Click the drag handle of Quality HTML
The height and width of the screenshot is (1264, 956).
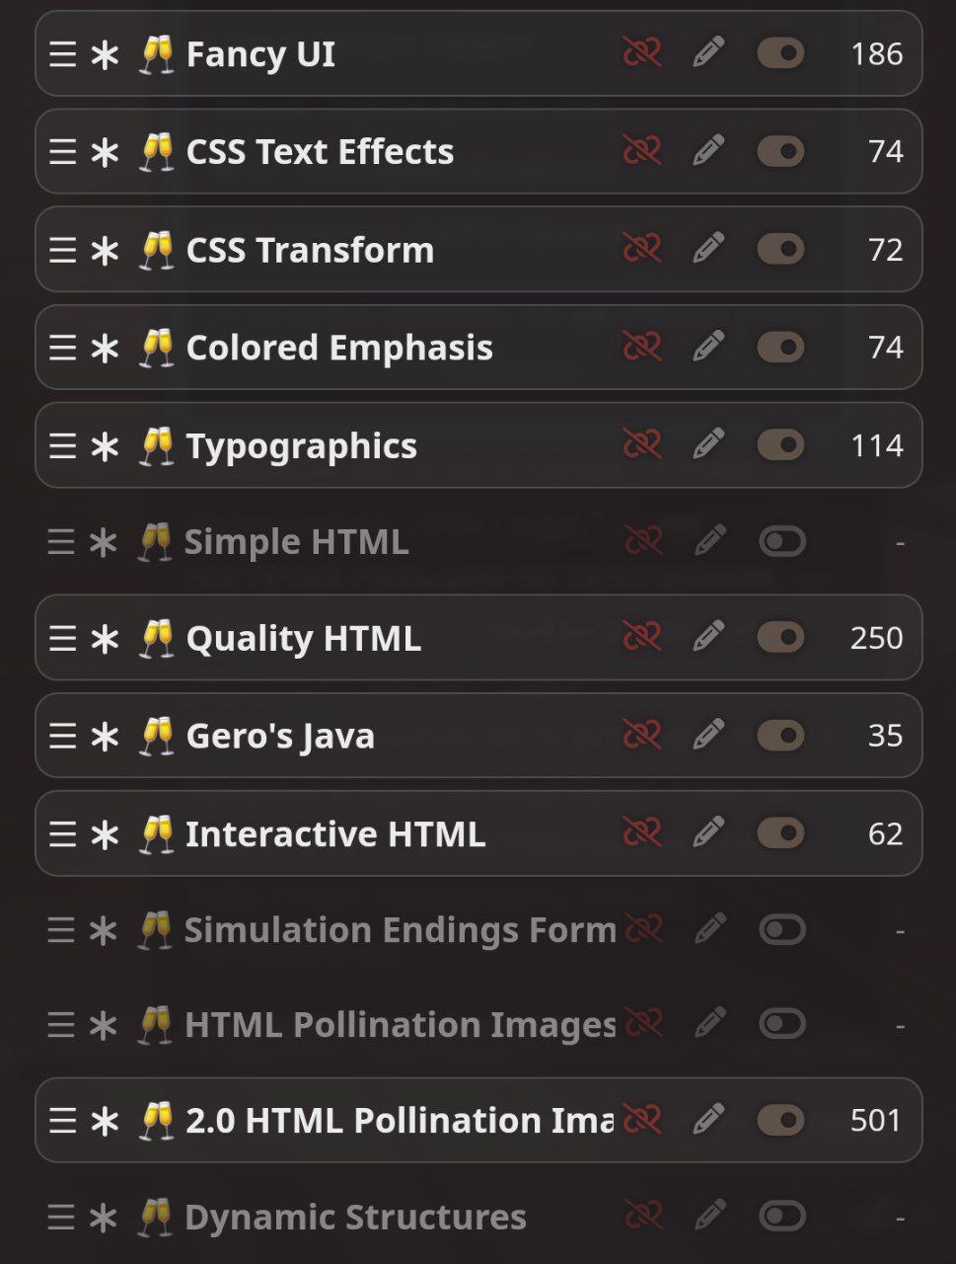(62, 639)
